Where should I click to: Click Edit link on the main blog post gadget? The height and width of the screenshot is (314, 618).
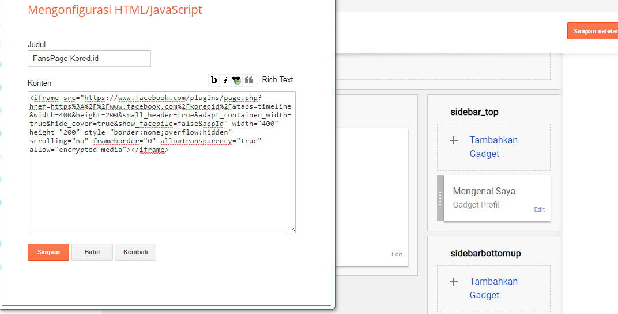(397, 254)
